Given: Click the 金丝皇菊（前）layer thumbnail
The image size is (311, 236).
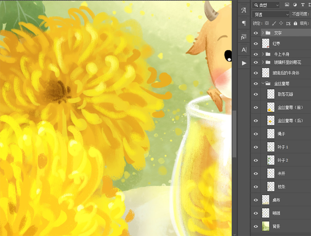Looking at the screenshot, I should pos(271,107).
